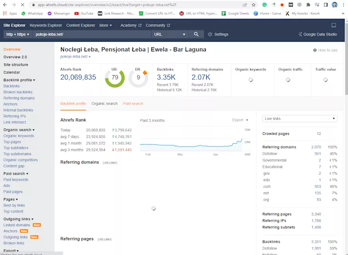Open Content gap in sidebar

point(14,166)
